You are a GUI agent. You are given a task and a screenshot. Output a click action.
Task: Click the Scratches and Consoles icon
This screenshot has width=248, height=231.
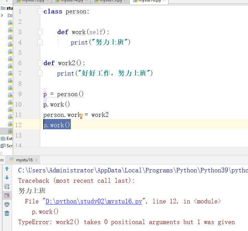click(x=3, y=146)
